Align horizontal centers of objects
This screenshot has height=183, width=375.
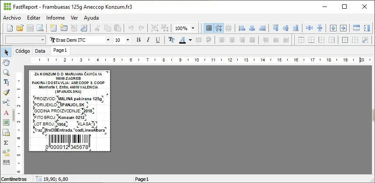coord(252,28)
